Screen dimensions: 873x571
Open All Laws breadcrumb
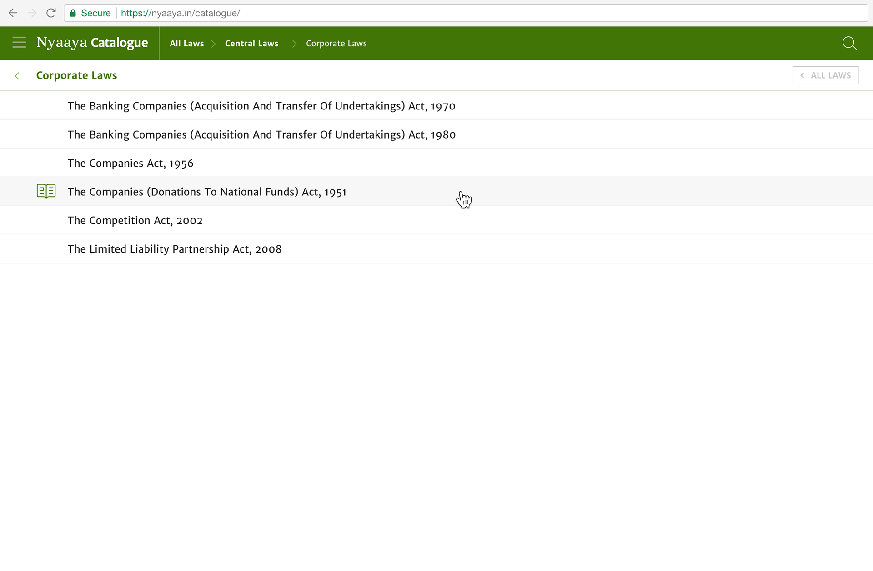click(187, 44)
